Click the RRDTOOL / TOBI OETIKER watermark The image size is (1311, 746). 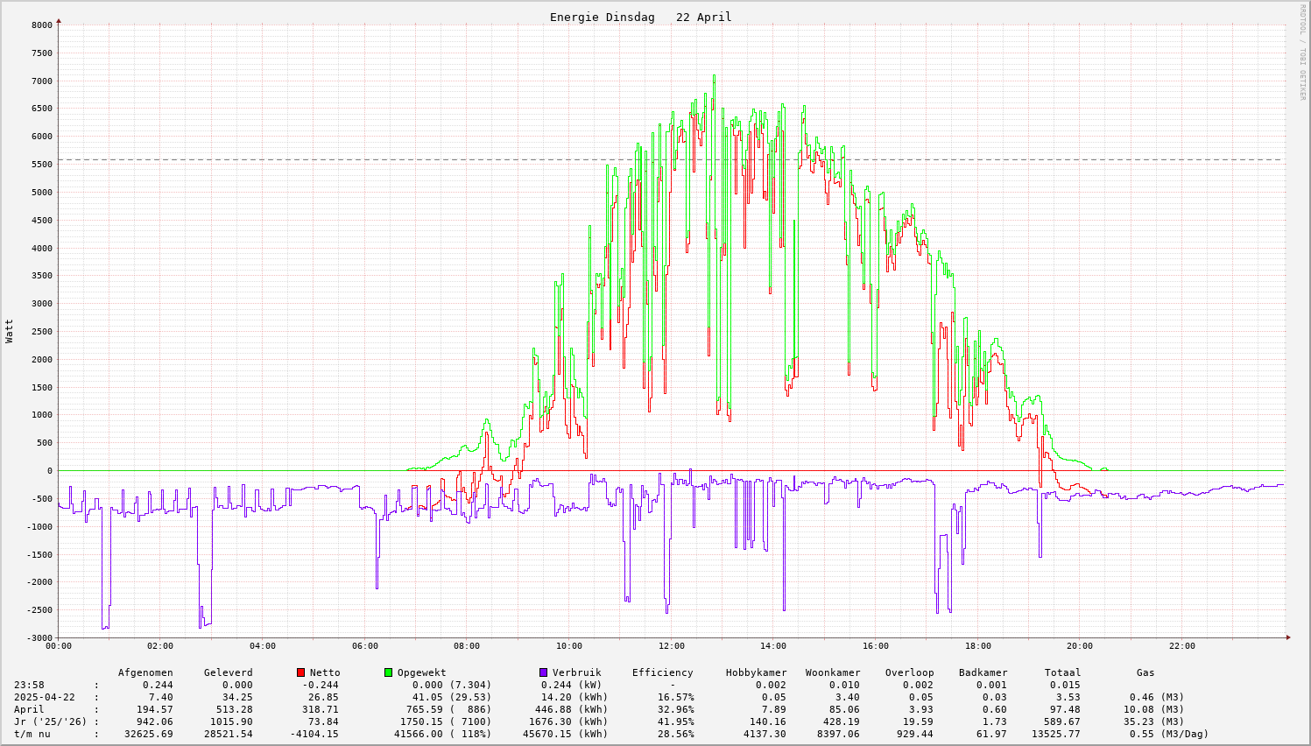(1302, 52)
